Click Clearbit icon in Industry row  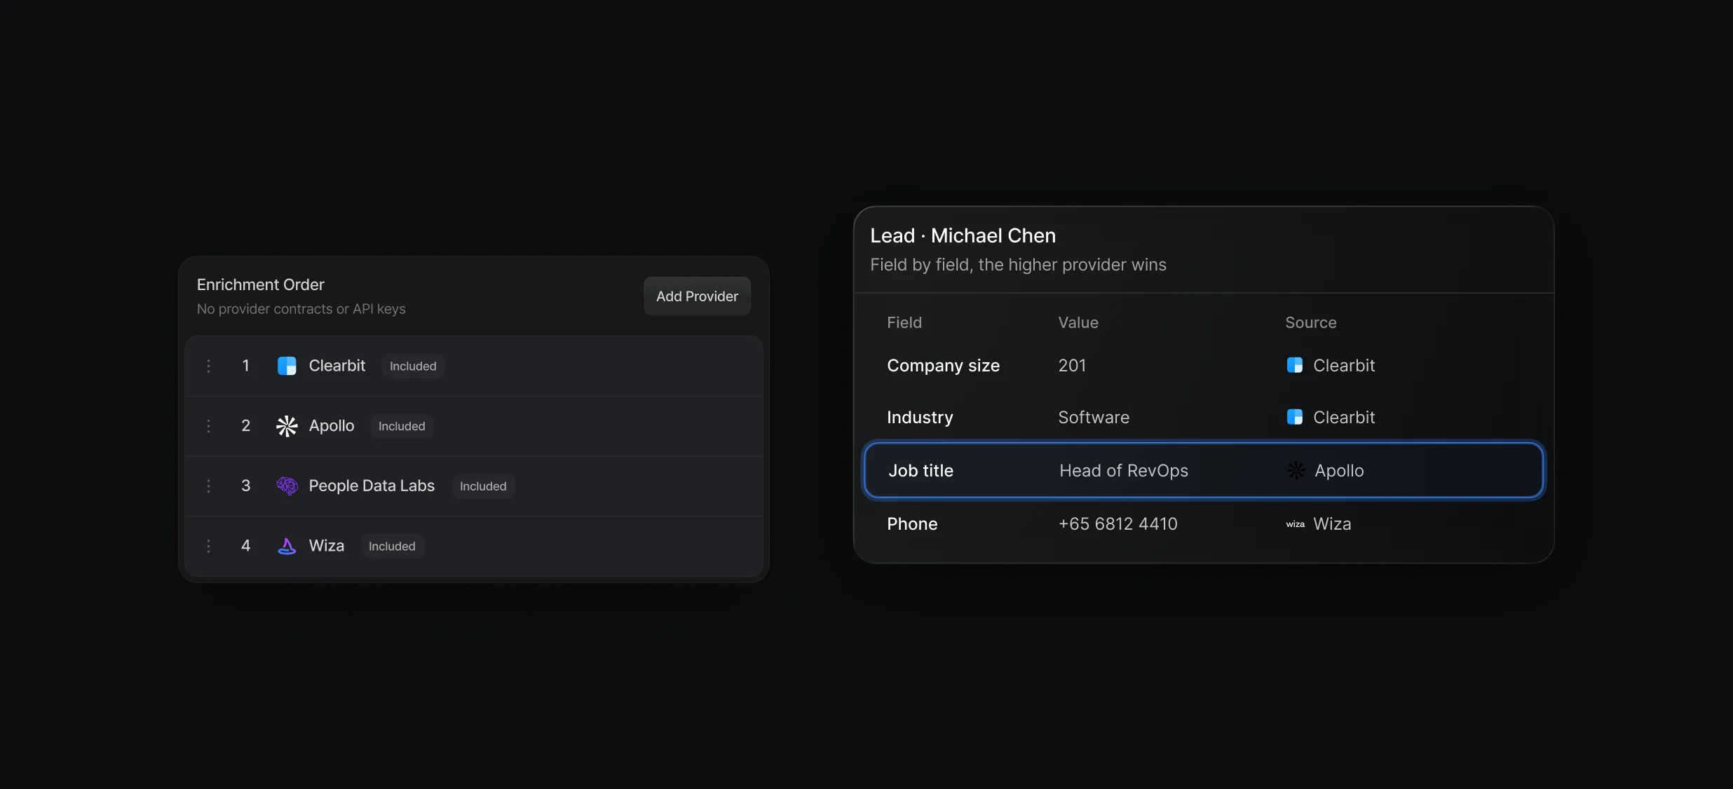[x=1295, y=417]
